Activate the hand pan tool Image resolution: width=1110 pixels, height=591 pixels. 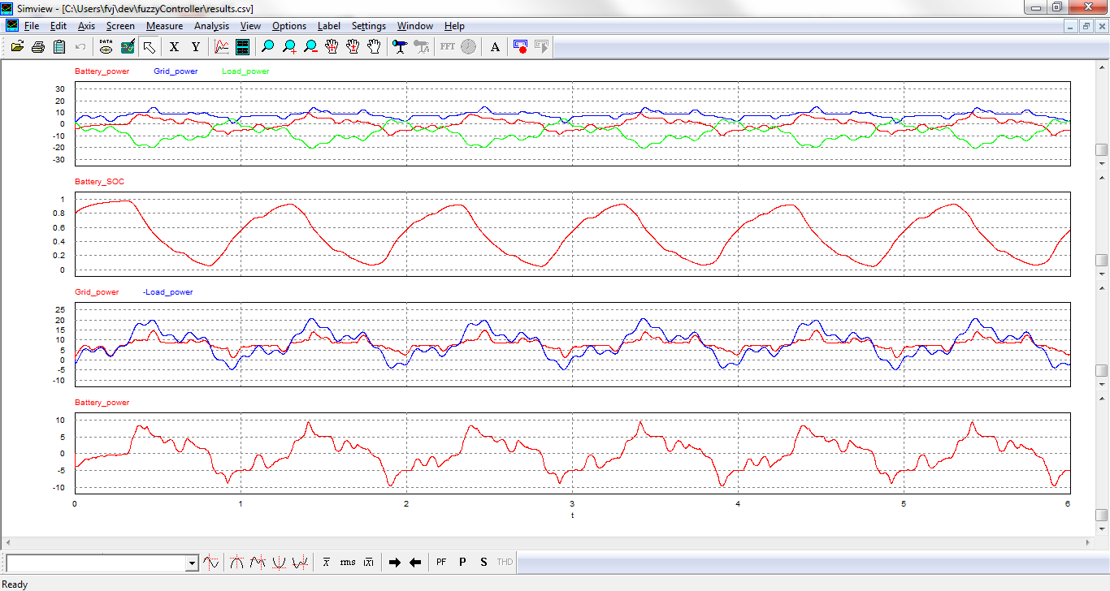click(x=374, y=47)
